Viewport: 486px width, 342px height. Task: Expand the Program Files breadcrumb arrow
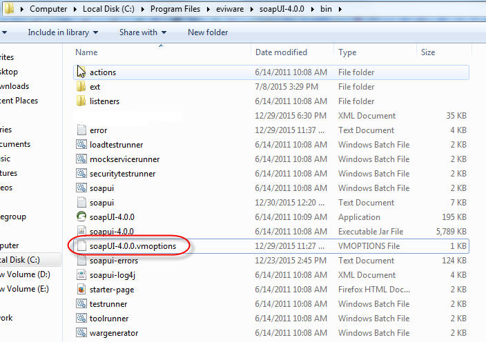208,9
